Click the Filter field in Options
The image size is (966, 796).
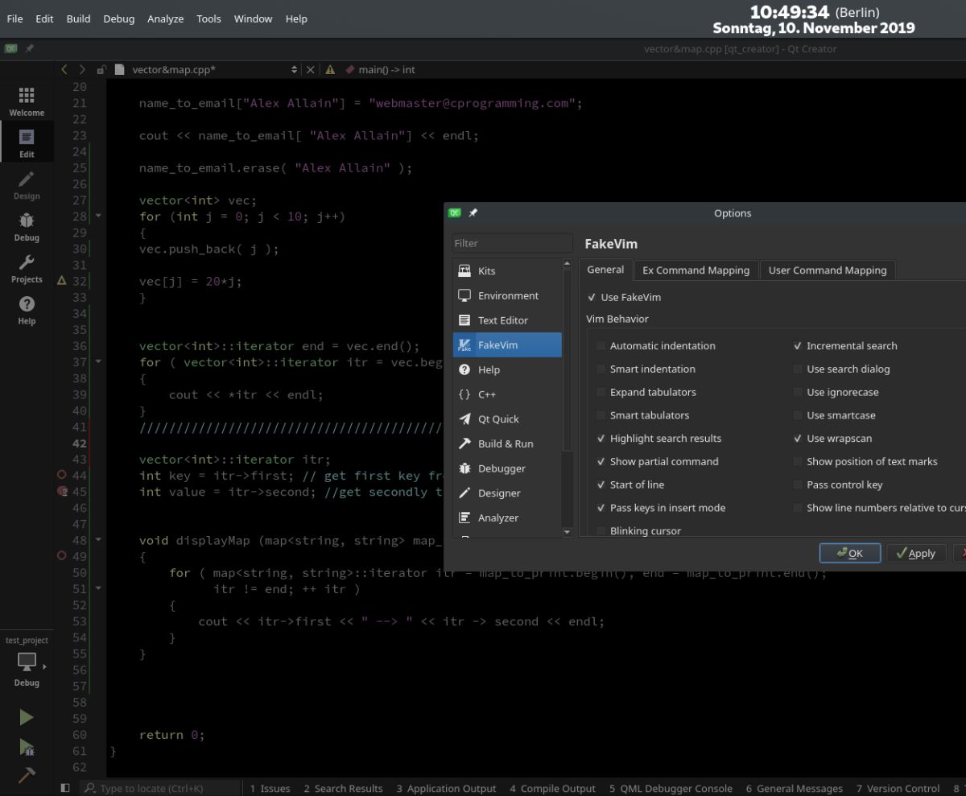click(512, 243)
